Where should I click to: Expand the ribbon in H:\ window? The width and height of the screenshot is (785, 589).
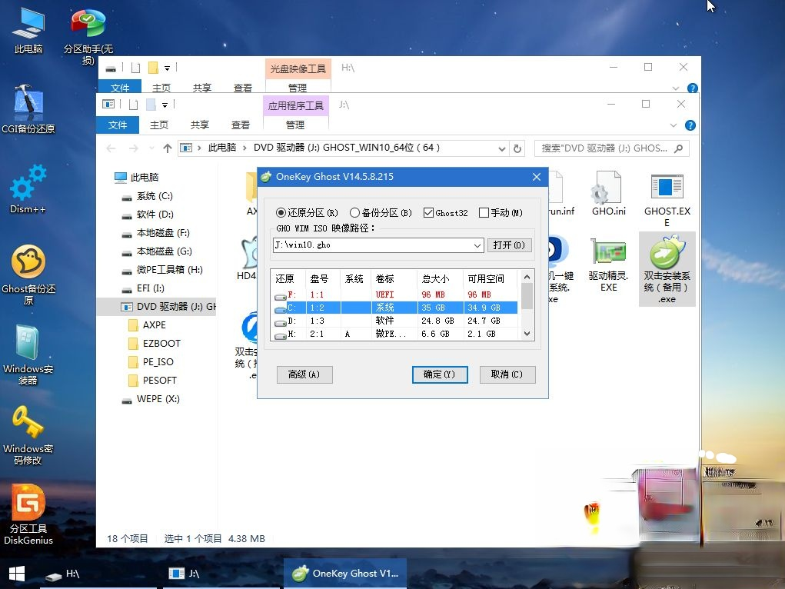click(675, 88)
